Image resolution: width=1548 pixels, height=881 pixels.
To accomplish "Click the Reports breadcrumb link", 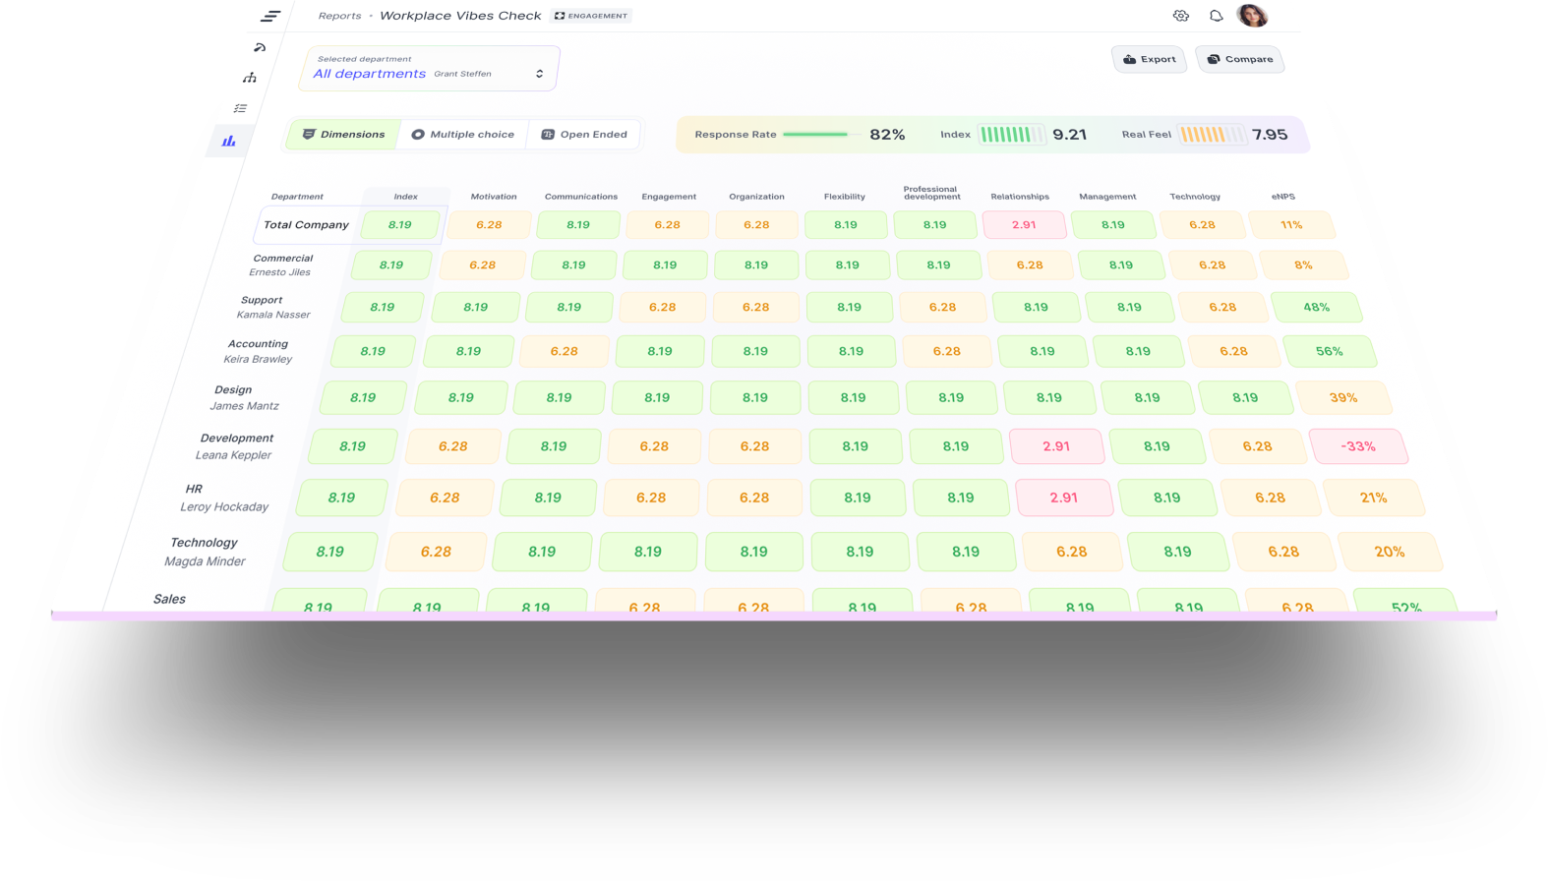I will 339,16.
